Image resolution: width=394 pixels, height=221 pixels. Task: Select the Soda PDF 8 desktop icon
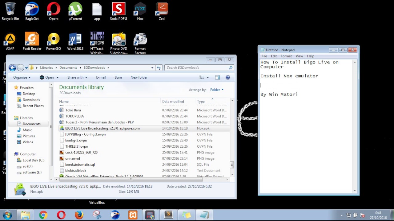tap(119, 11)
